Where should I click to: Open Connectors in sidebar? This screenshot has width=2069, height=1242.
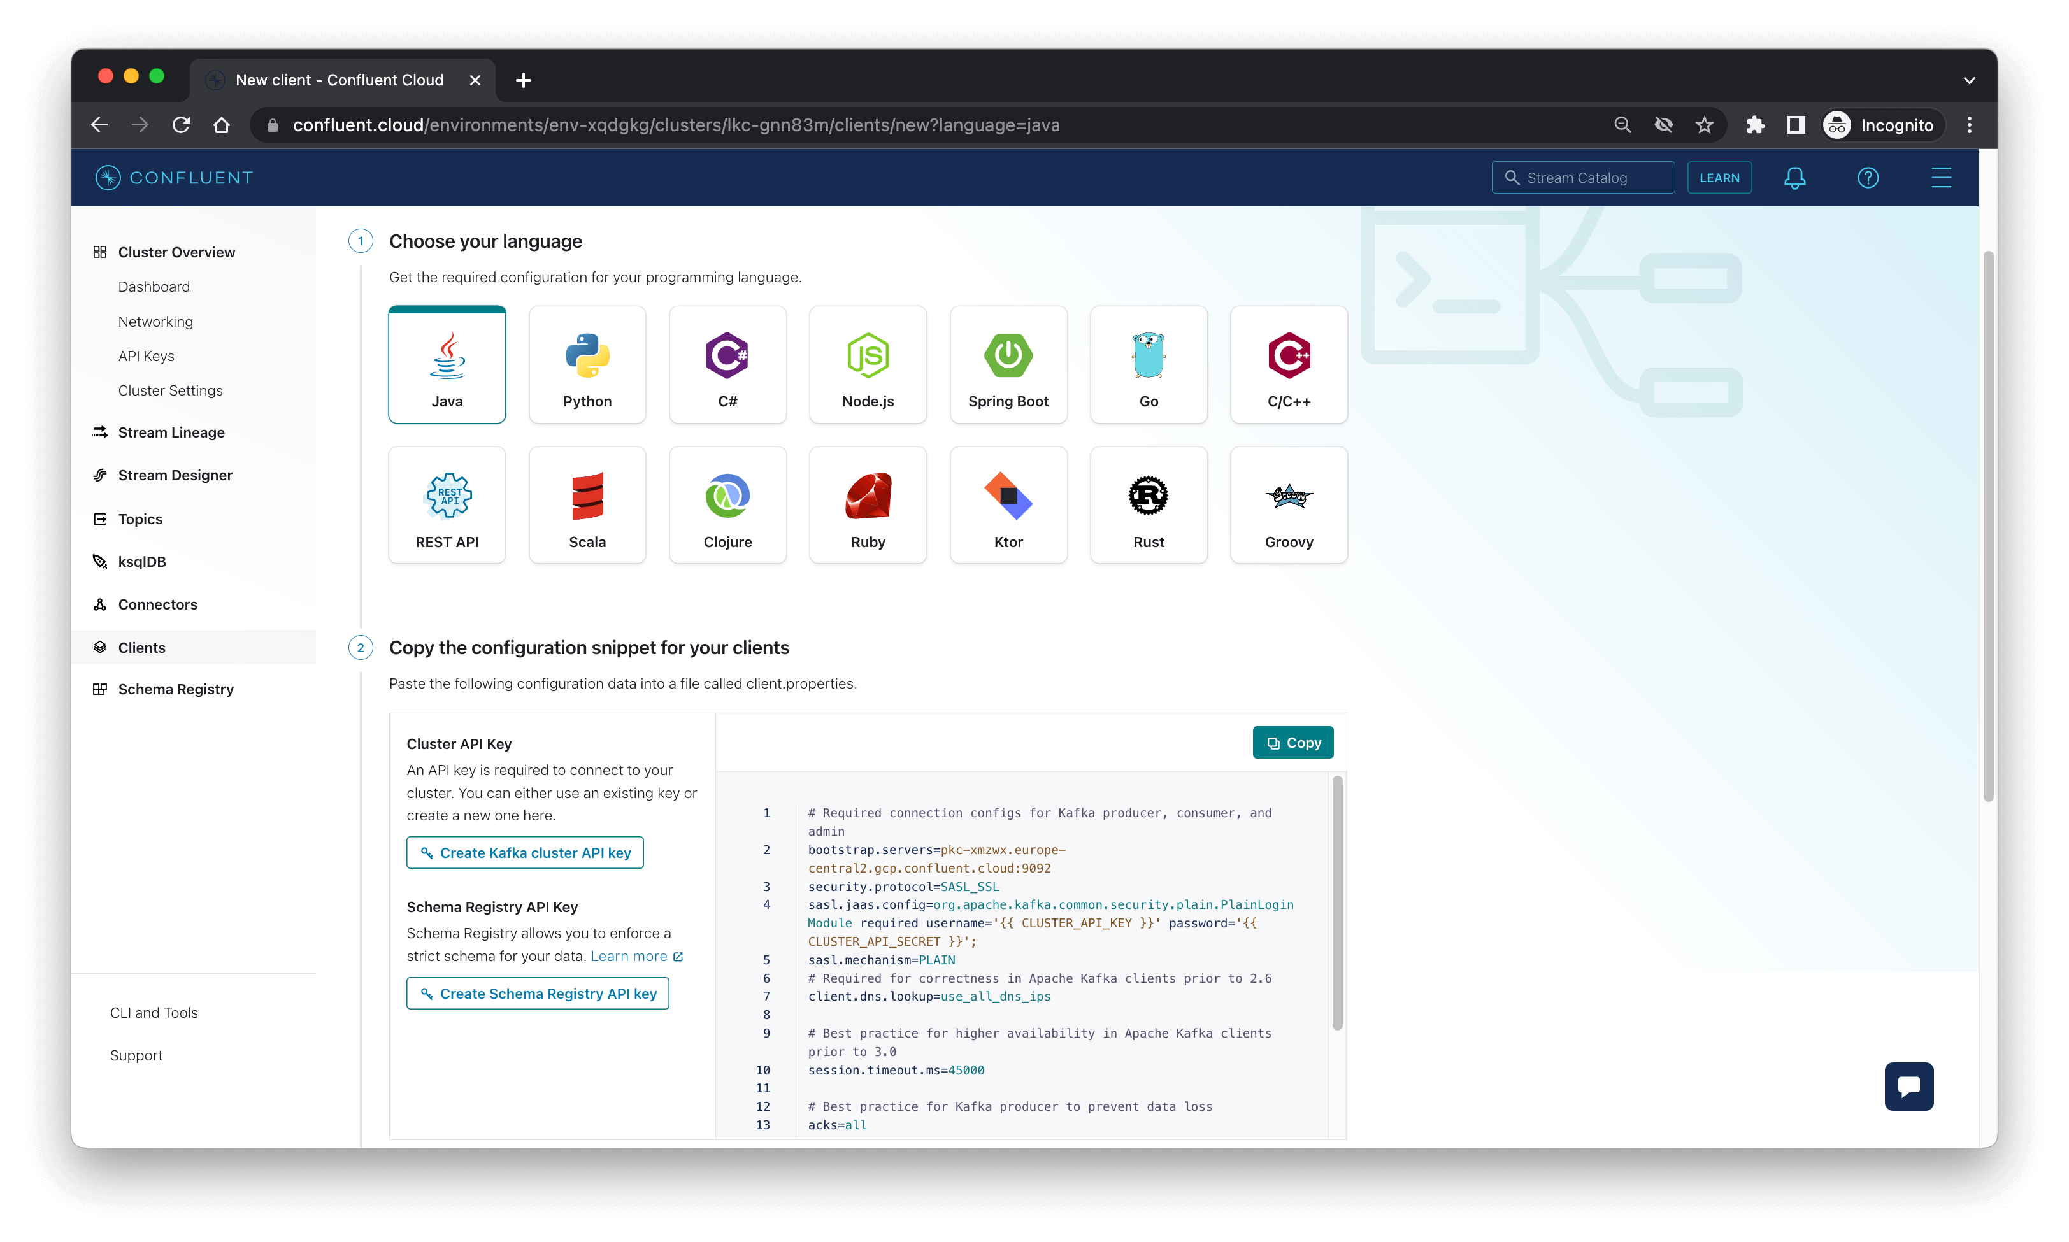click(157, 604)
